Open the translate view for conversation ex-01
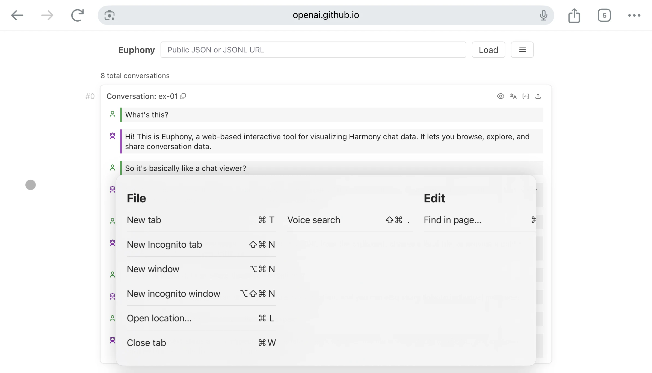The height and width of the screenshot is (373, 652). click(x=513, y=96)
